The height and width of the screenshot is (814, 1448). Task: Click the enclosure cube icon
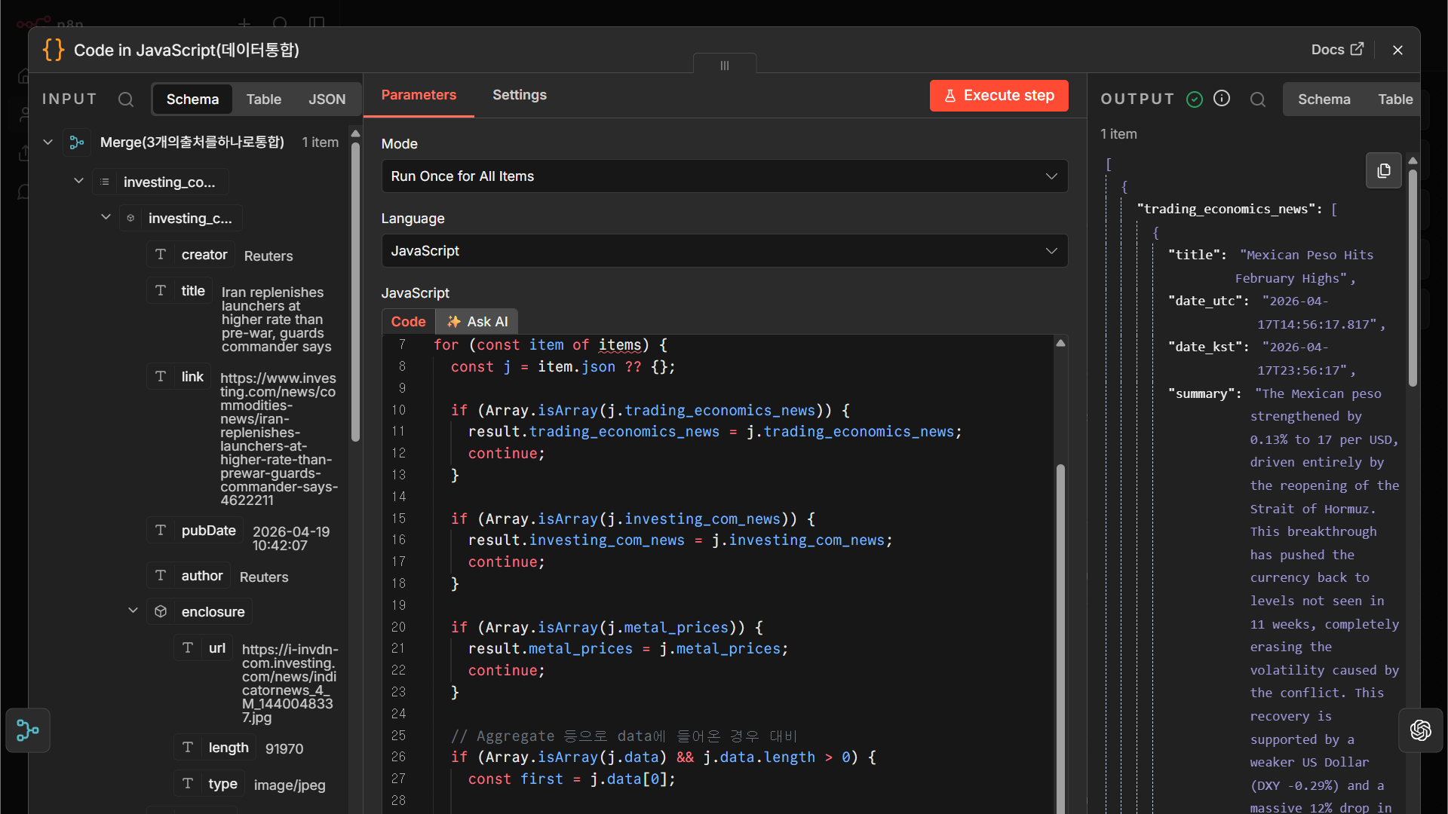[x=161, y=612]
